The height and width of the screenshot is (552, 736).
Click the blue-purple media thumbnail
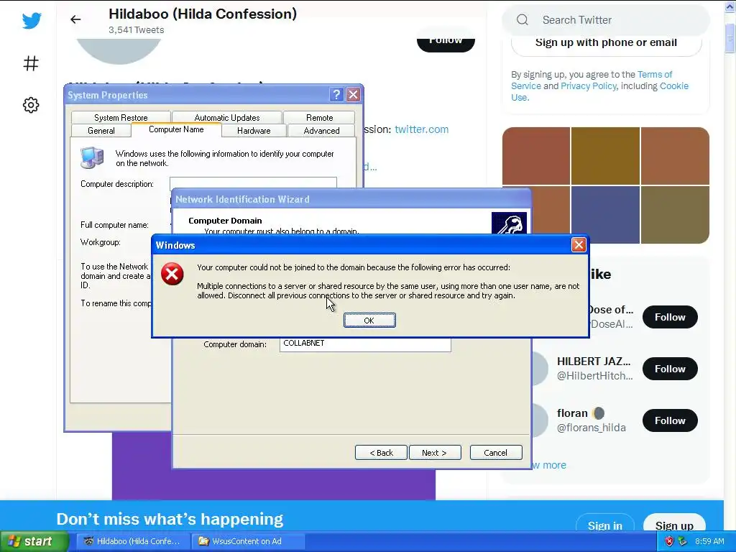tap(605, 214)
